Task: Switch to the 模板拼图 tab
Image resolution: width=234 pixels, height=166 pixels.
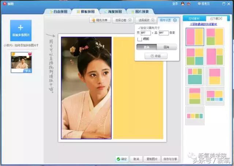Action: (x=86, y=12)
